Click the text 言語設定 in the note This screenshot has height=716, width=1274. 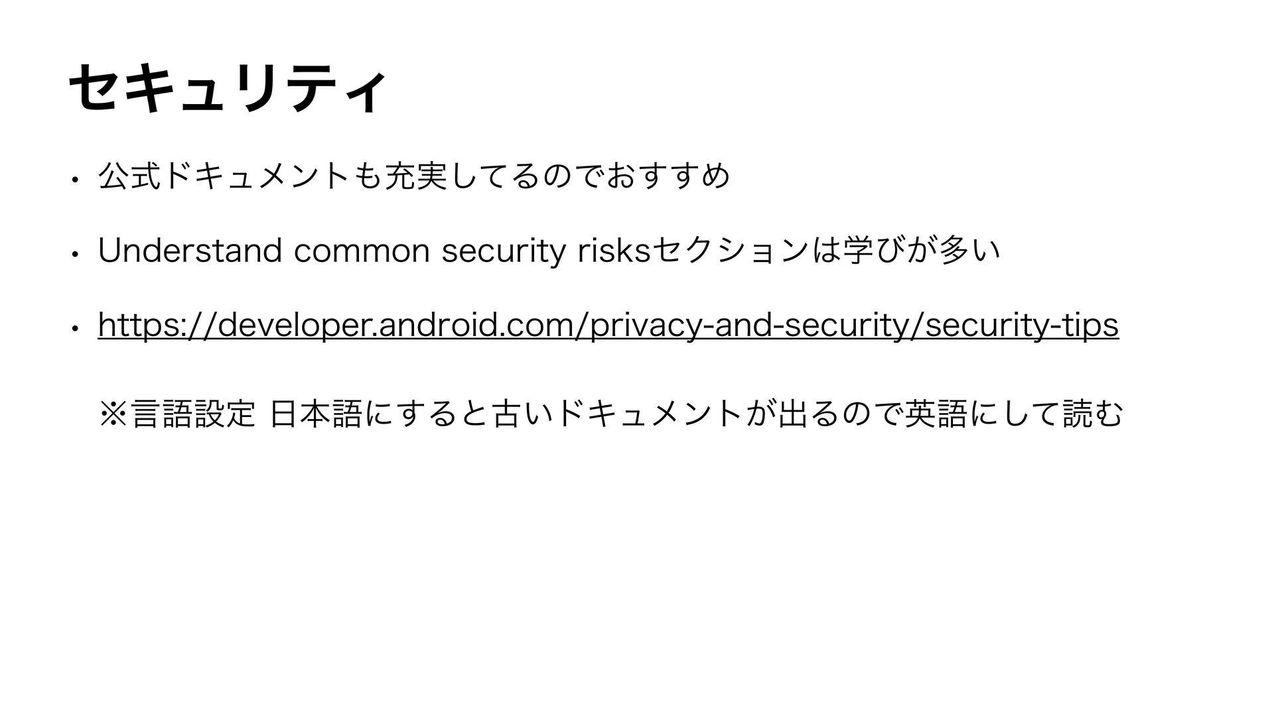(x=192, y=414)
